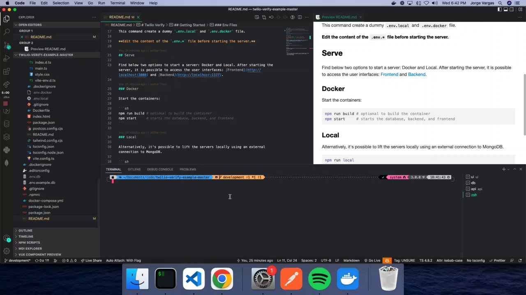Viewport: 526px width, 295px height.
Task: Open the MongoDB leaf view icon
Action: point(7,163)
